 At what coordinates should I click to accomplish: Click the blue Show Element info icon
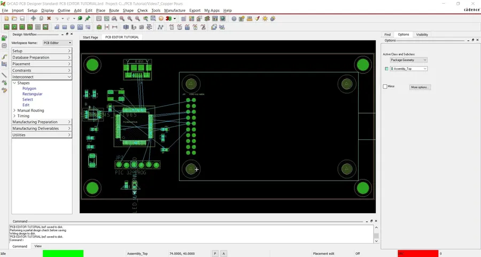[234, 18]
